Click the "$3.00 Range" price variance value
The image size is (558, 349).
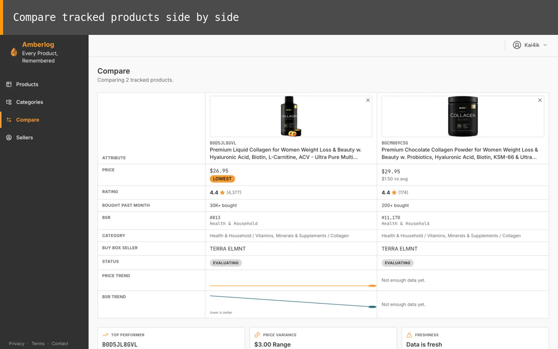pos(272,345)
